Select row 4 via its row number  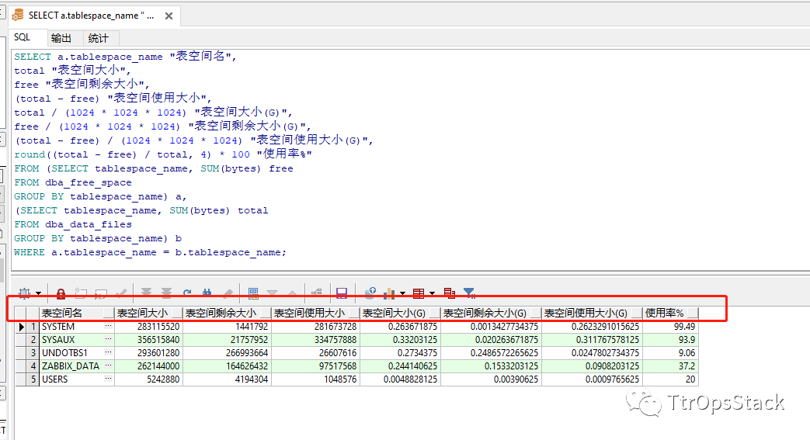point(33,366)
